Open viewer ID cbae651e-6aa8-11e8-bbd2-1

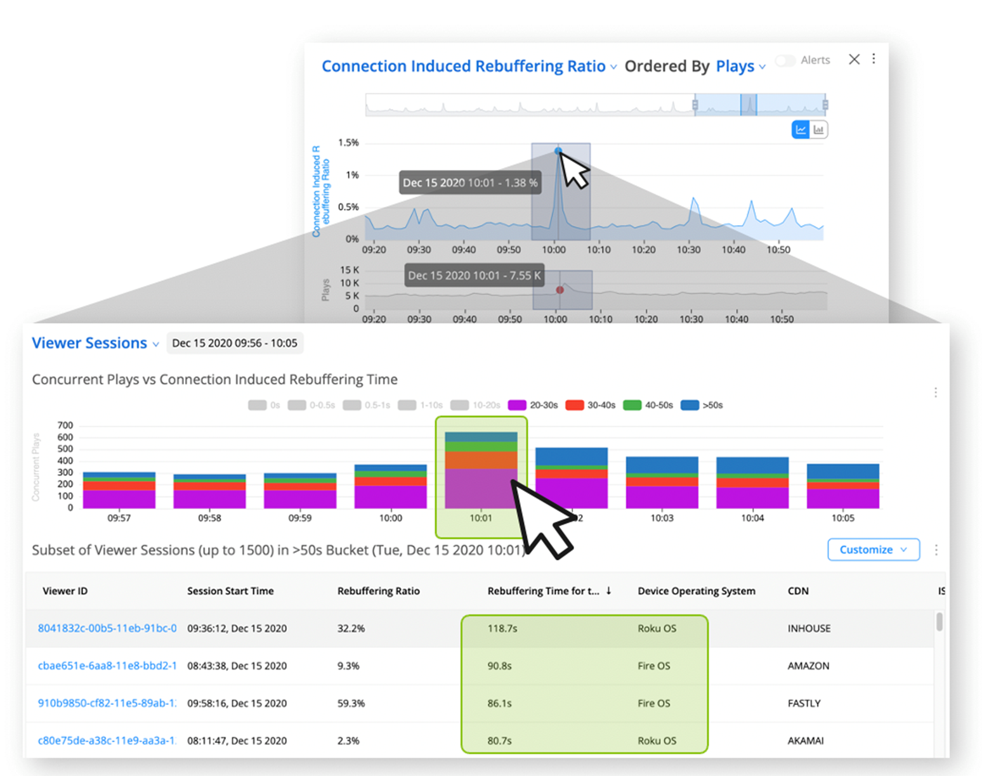click(x=107, y=666)
